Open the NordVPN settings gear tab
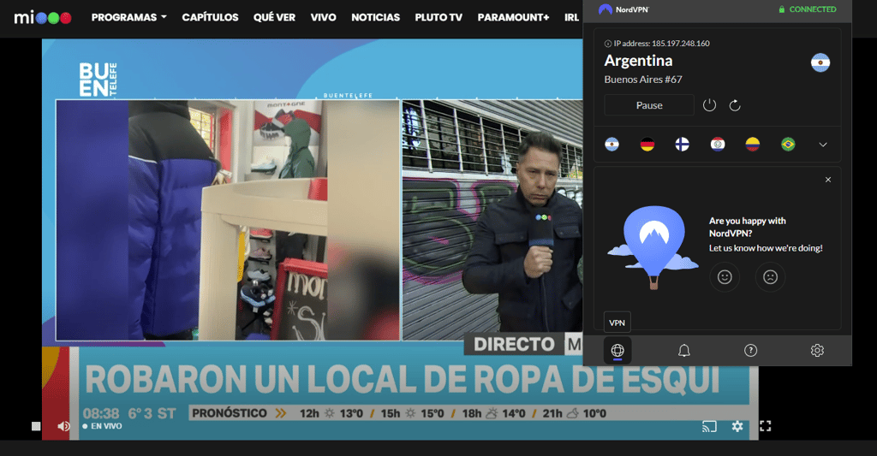The height and width of the screenshot is (456, 877). pos(817,351)
